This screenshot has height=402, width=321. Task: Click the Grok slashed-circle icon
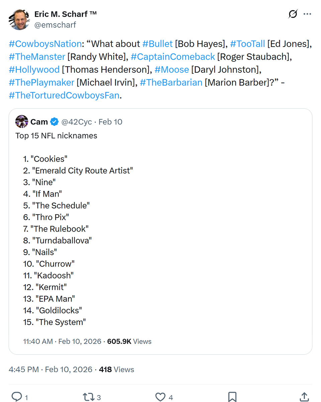[293, 14]
